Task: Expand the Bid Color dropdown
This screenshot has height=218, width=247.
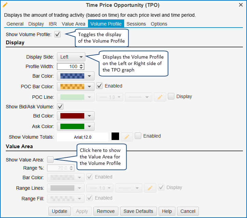Action: pos(75,116)
